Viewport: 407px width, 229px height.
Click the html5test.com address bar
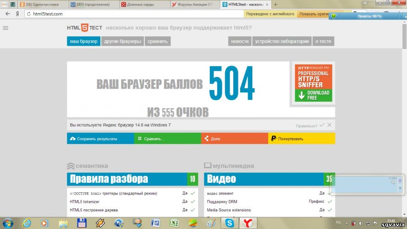click(x=135, y=14)
